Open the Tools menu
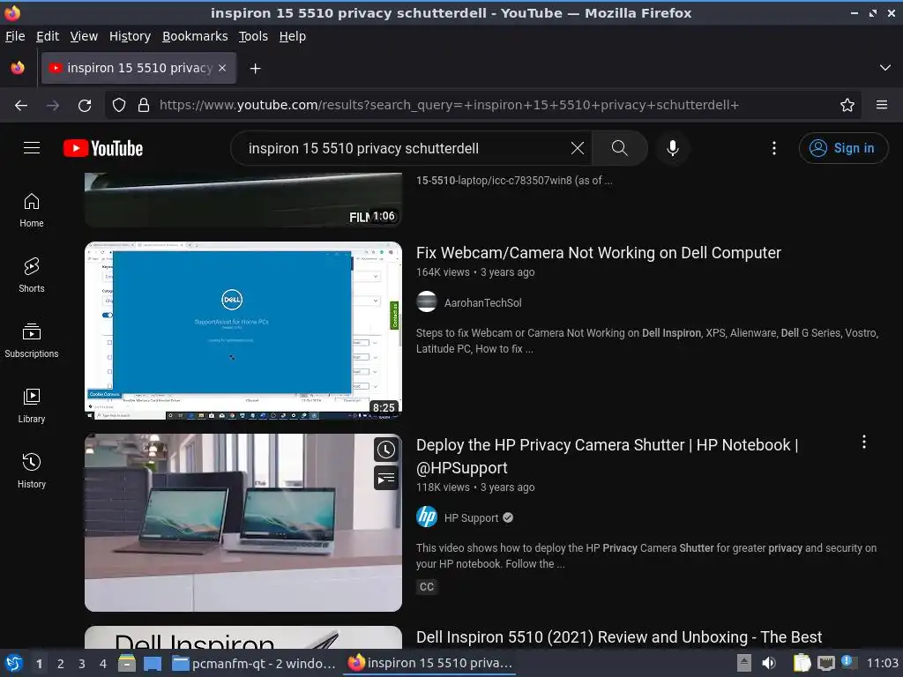903x677 pixels. click(253, 36)
